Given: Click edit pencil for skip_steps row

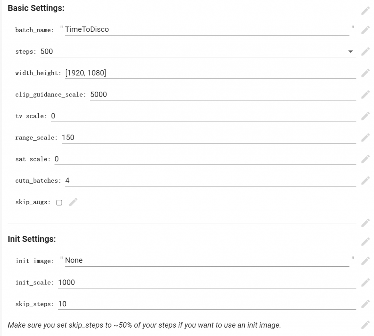Looking at the screenshot, I should pos(365,304).
